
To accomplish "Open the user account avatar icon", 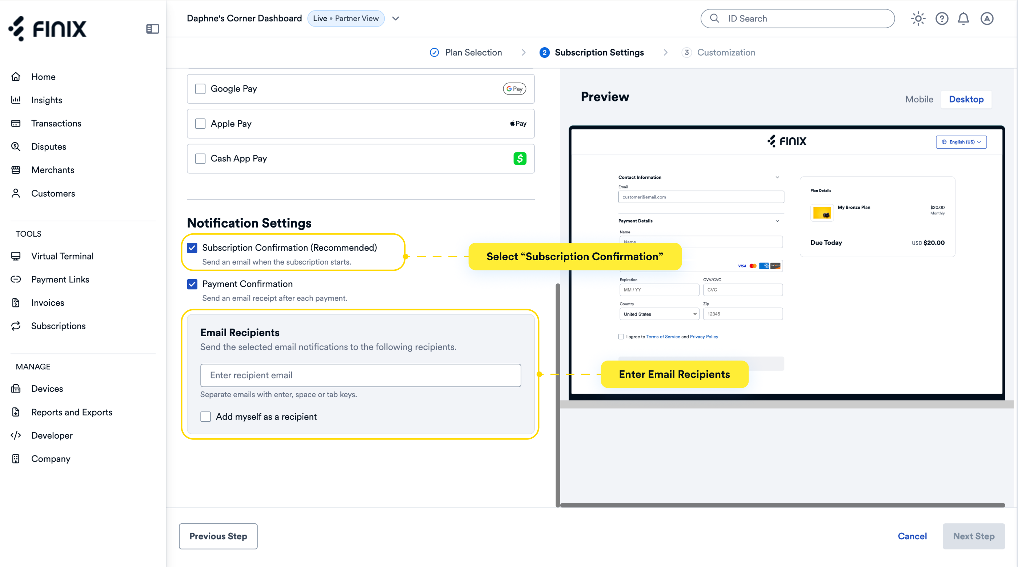I will (987, 19).
